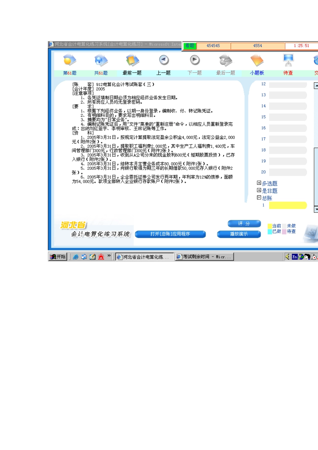
Task: Collapse the 总账 tree node
Action: (259, 198)
